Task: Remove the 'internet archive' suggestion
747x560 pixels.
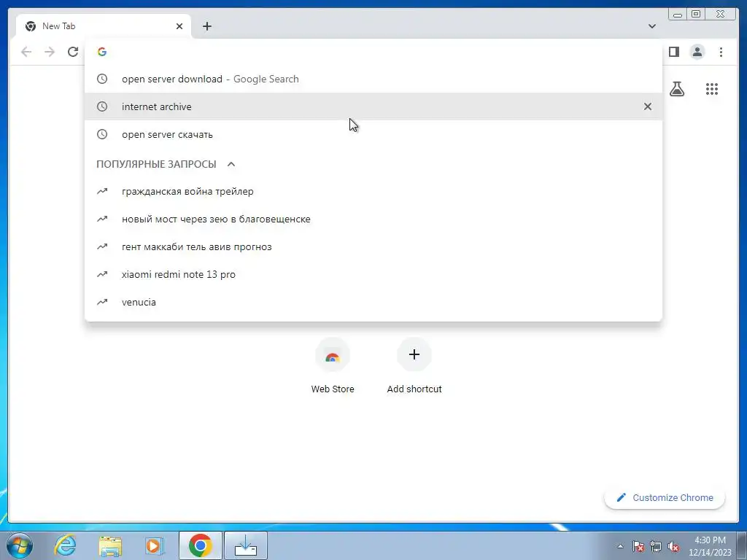Action: pos(648,106)
